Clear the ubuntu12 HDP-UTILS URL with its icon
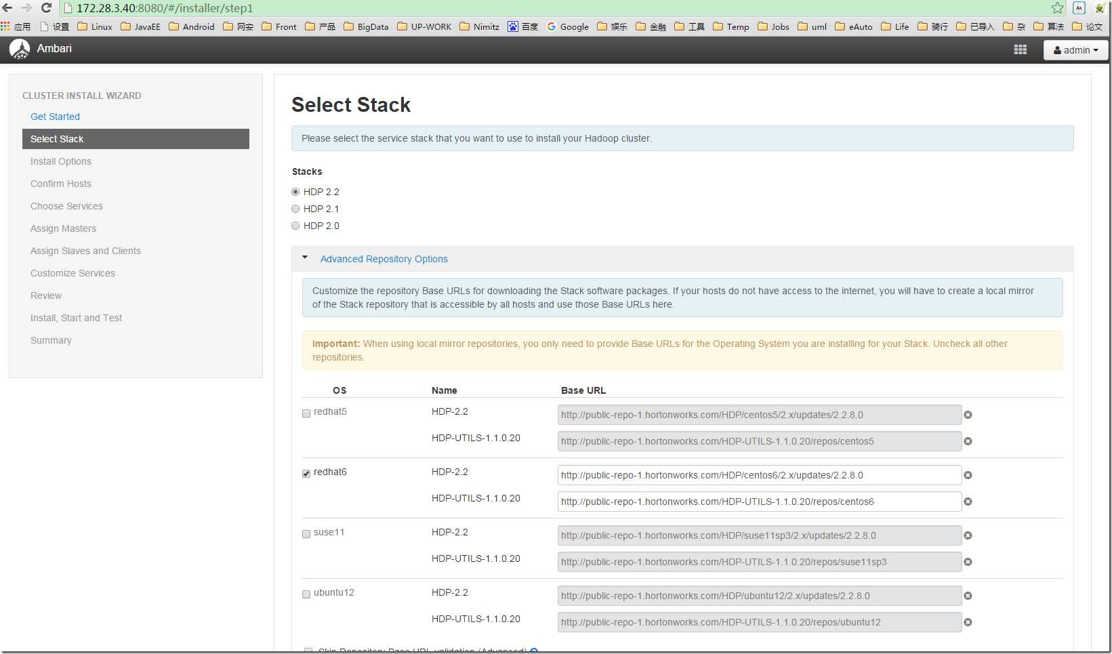1112x654 pixels. pos(968,622)
